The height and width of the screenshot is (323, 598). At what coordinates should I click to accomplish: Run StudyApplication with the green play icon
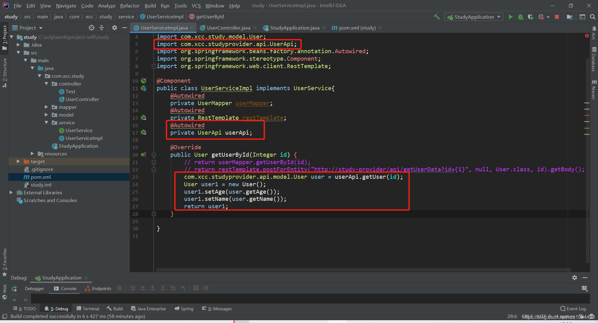510,17
